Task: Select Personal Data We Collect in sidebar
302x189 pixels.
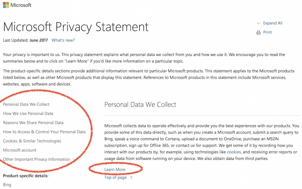Action: coord(26,104)
